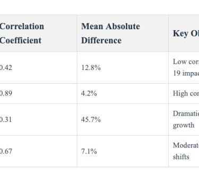Select the 4.2% difference cell
199x194 pixels.
(123, 94)
